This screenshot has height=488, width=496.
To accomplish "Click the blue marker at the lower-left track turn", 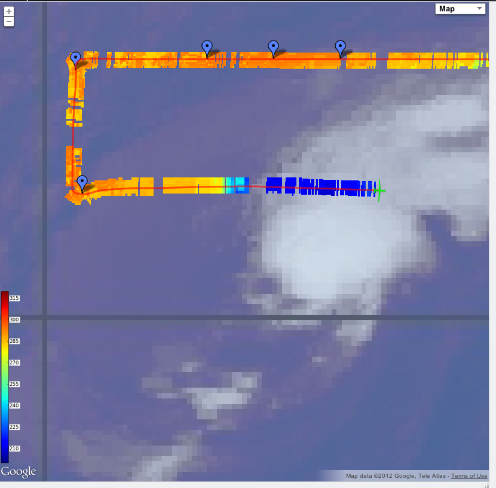I will pos(82,182).
